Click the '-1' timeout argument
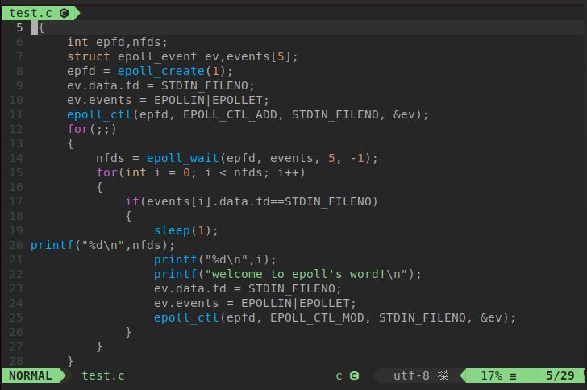The height and width of the screenshot is (390, 587). pos(357,158)
